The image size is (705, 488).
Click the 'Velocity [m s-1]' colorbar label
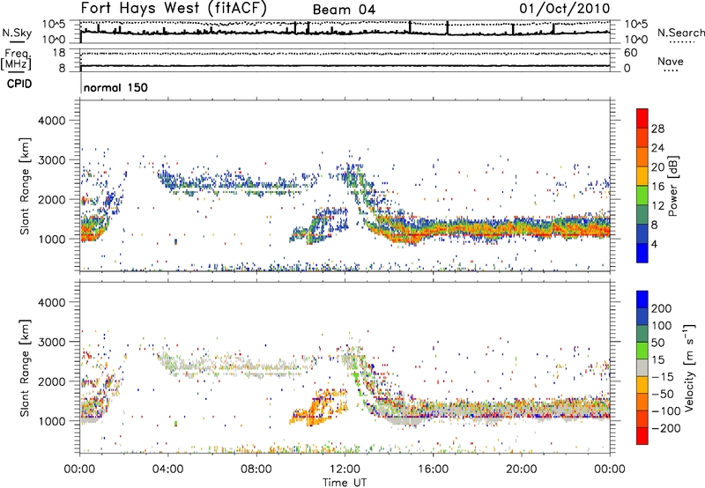tap(689, 367)
